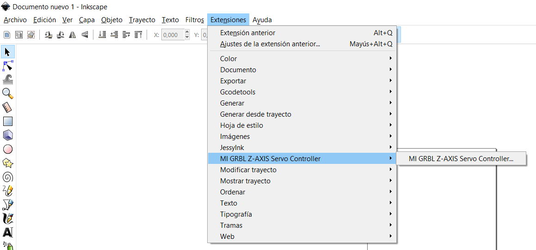Screen dimensions: 536x250
Task: Select the Spiral tool
Action: (8, 177)
